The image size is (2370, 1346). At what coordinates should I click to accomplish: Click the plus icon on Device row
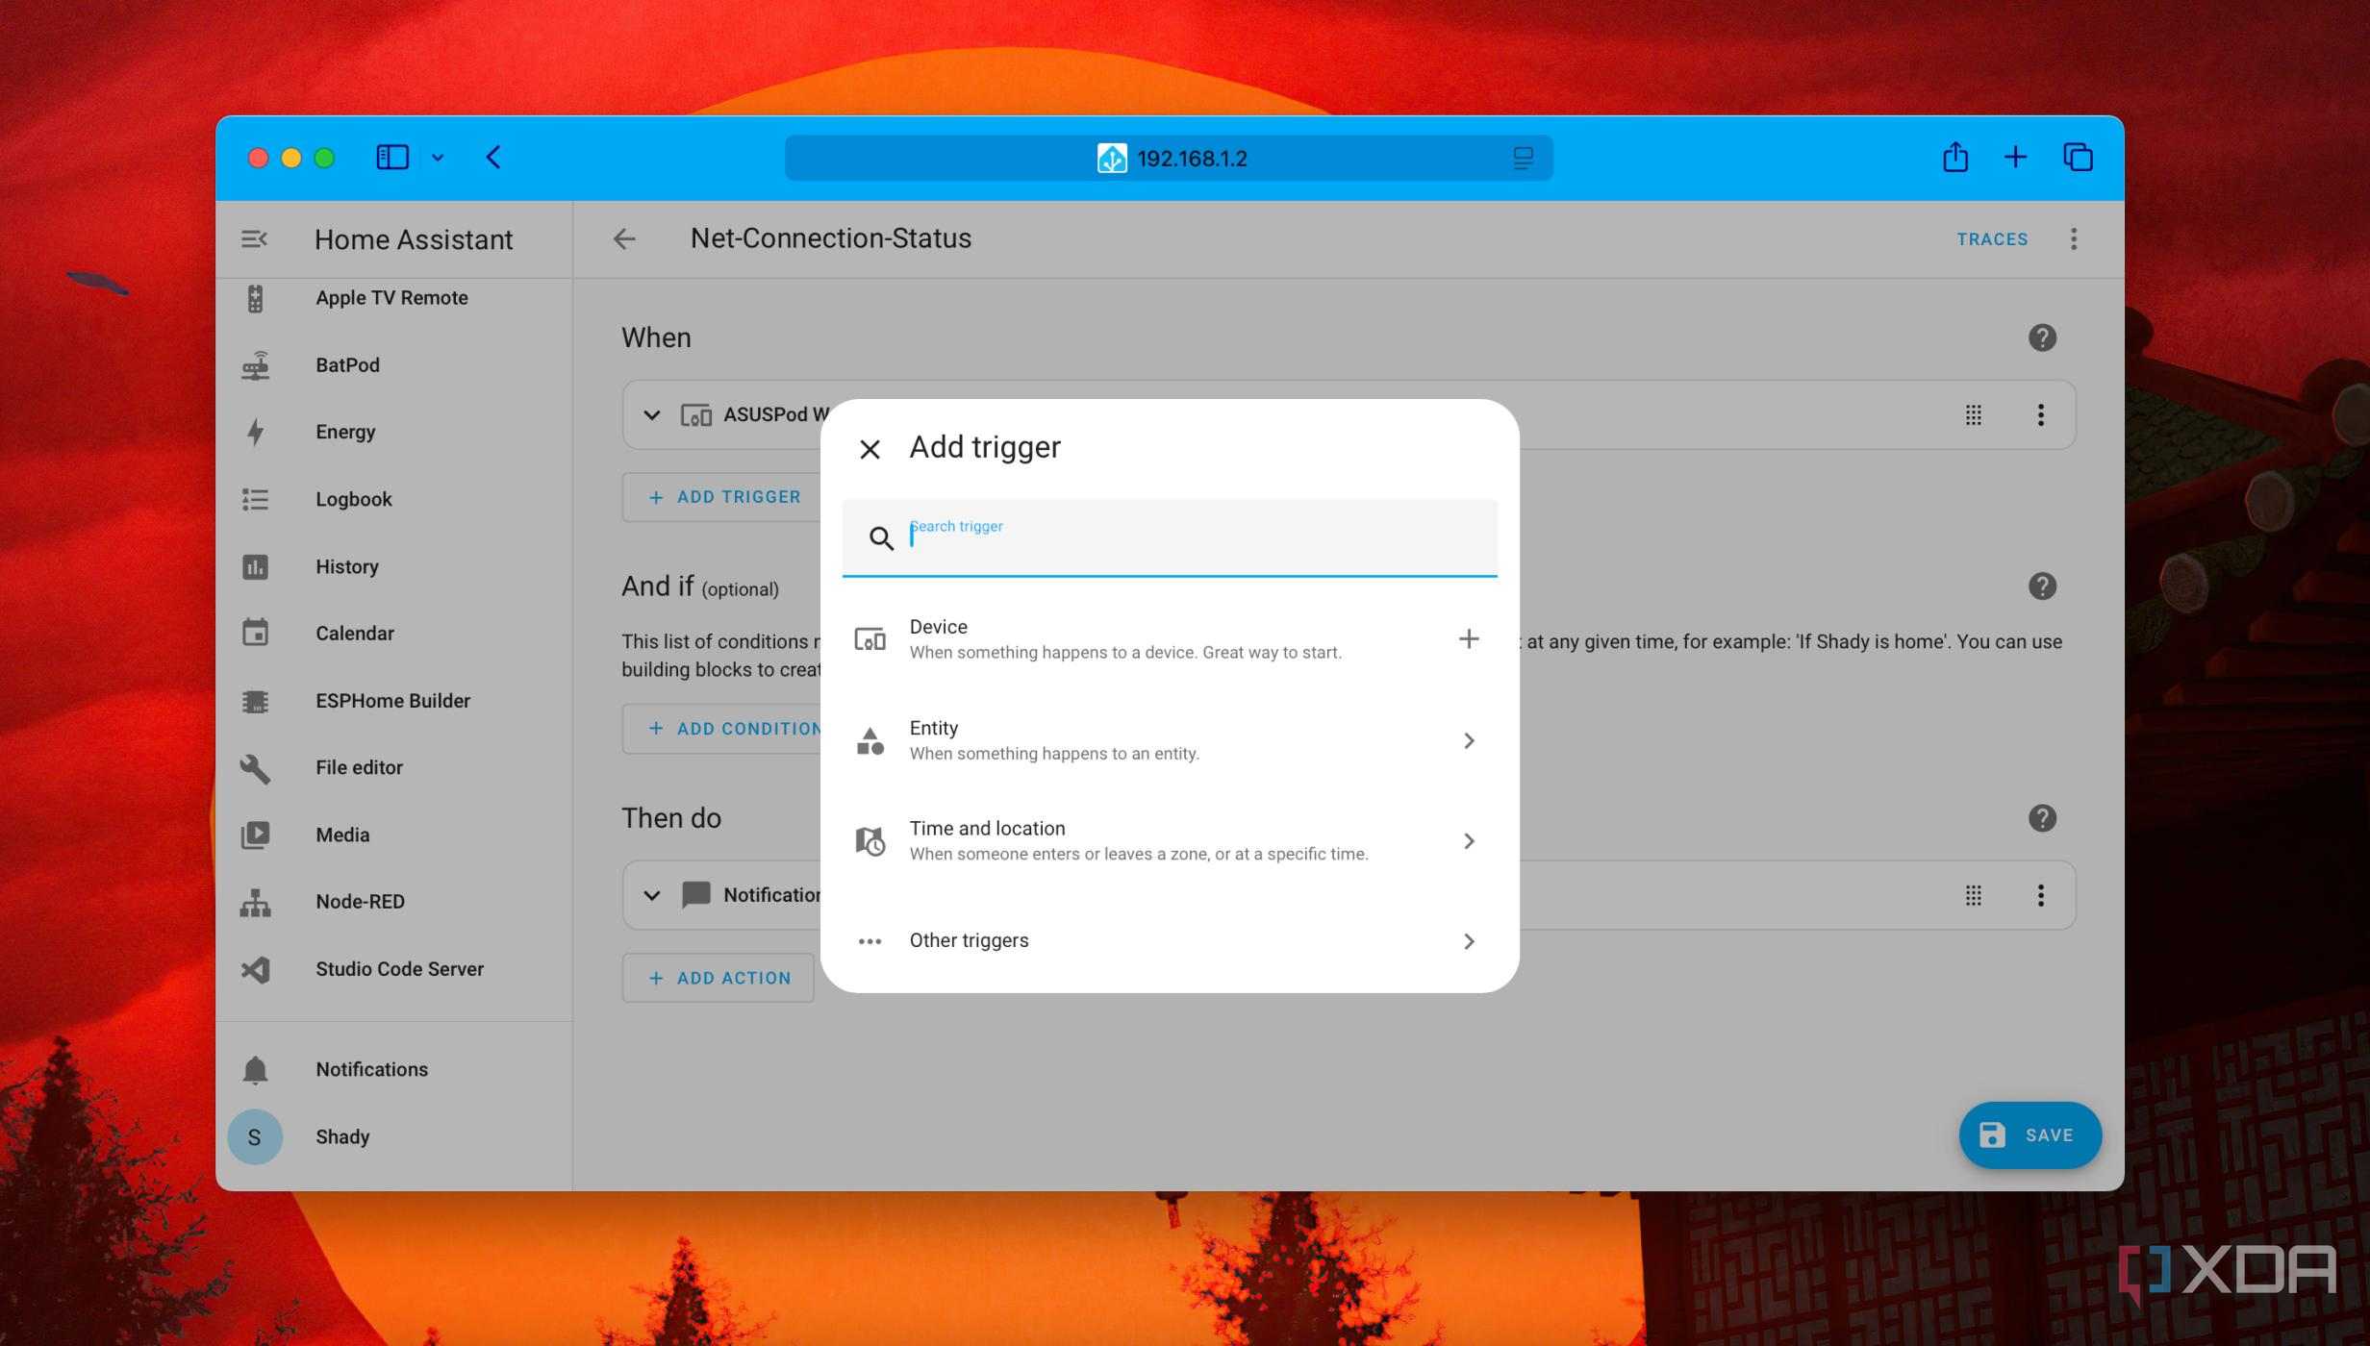1468,639
